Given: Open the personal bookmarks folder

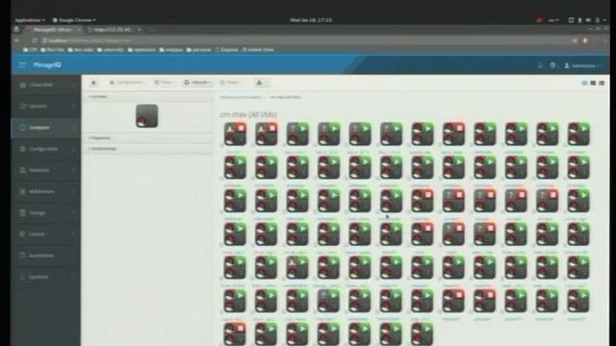Looking at the screenshot, I should 199,50.
